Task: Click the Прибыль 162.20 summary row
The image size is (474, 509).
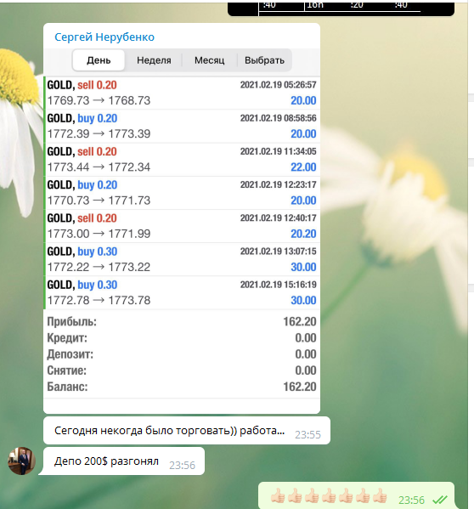Action: [x=182, y=322]
